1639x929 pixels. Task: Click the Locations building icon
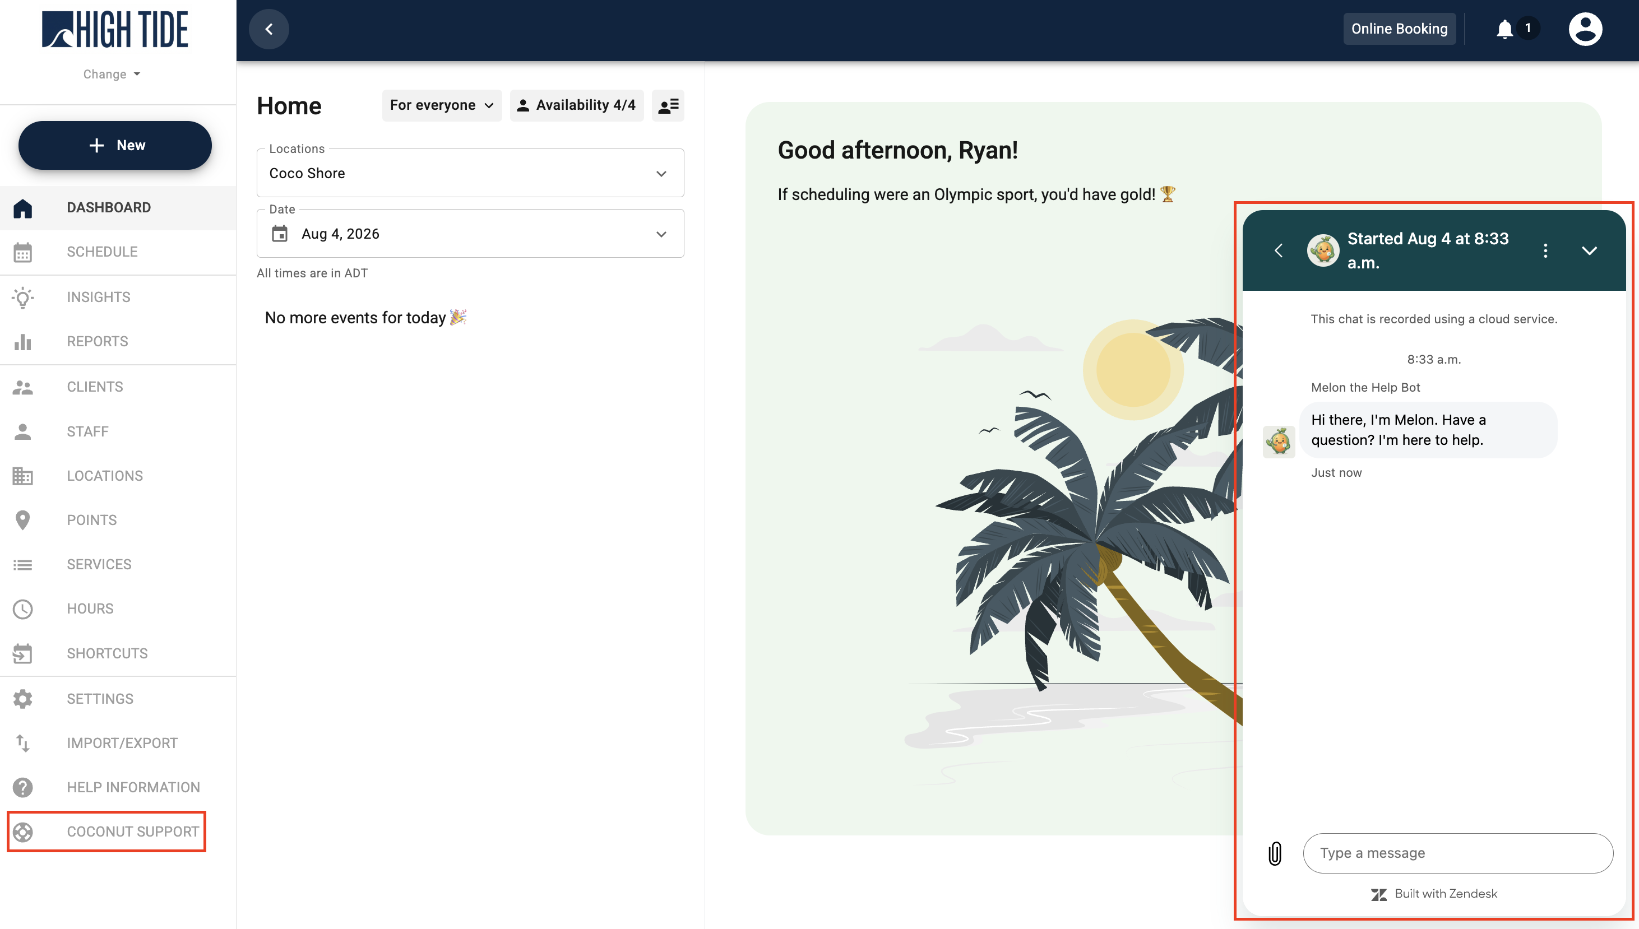coord(23,476)
